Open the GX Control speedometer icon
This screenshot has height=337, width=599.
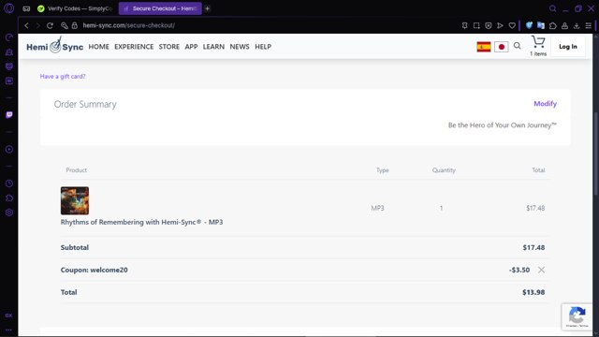(x=9, y=37)
